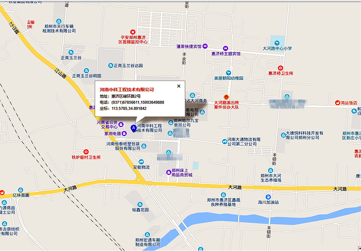Click the 江山路 label near 正商玉兰谷明园

(x=60, y=74)
